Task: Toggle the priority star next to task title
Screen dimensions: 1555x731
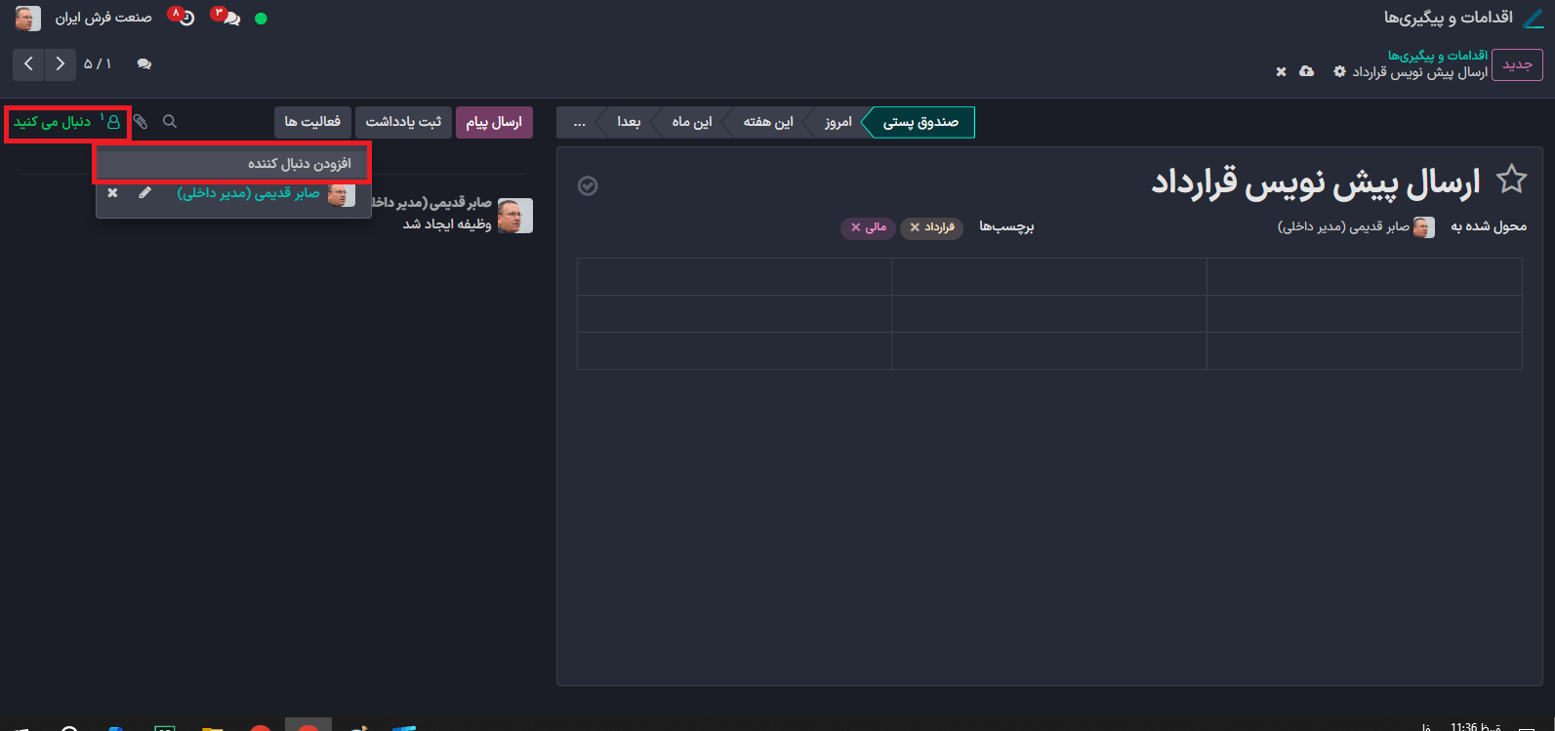Action: pos(1511,180)
